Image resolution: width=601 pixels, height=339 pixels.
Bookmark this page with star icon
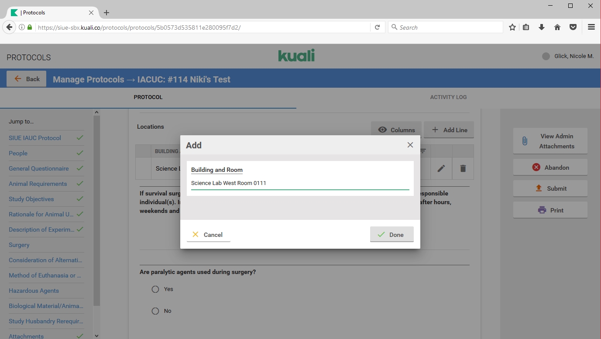512,27
